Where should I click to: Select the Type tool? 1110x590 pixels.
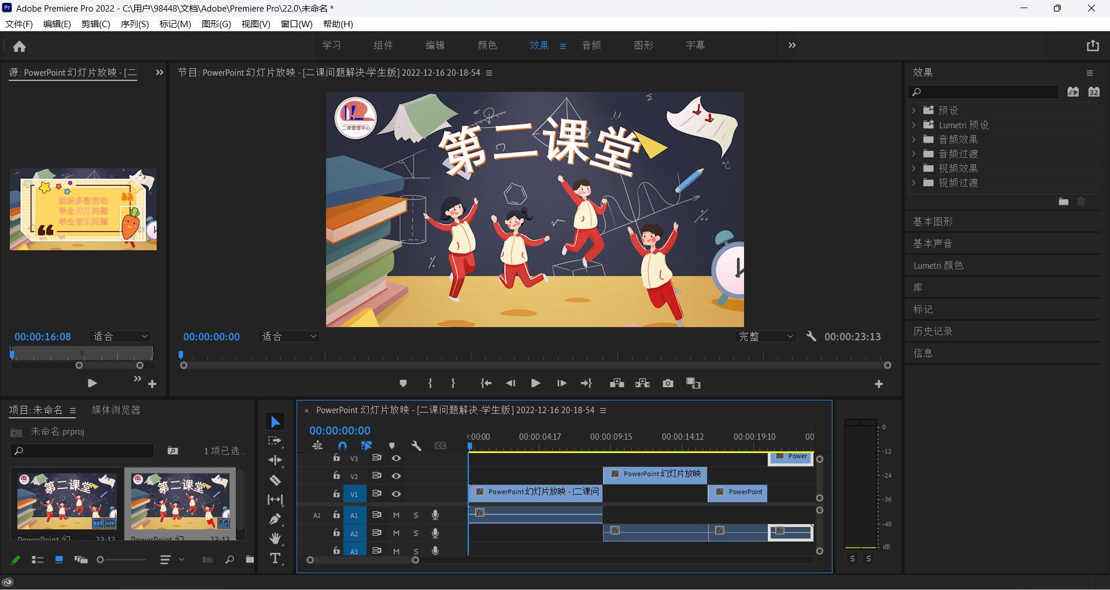[x=275, y=558]
